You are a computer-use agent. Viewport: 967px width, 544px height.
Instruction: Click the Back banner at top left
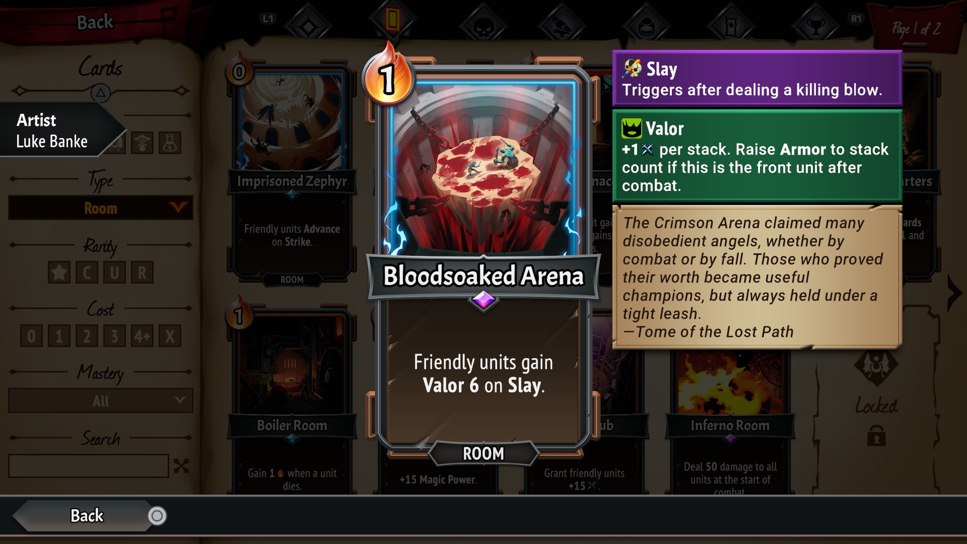click(x=95, y=22)
